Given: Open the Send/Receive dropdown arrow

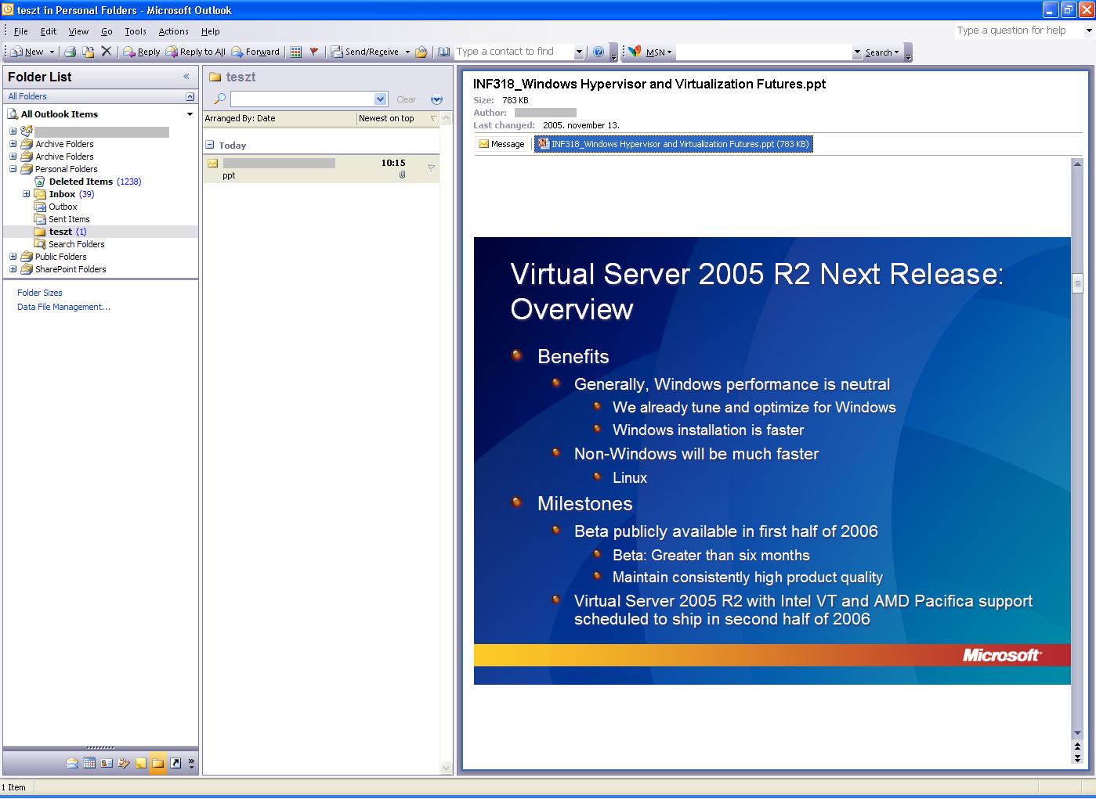Looking at the screenshot, I should tap(407, 52).
